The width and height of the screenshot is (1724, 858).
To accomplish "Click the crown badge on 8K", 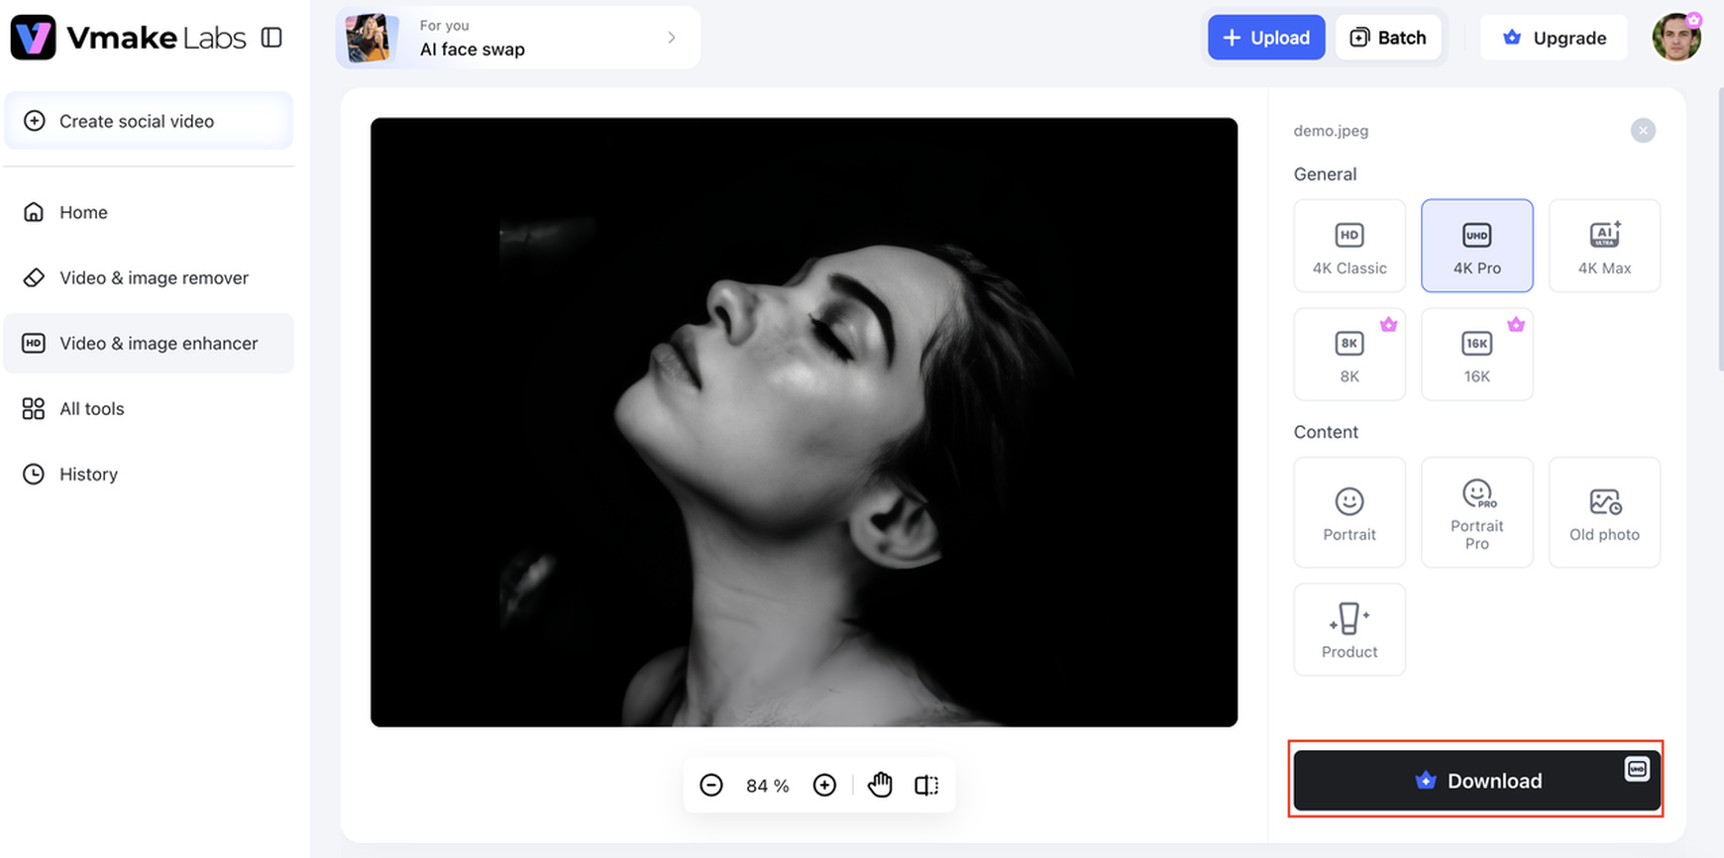I will (1388, 324).
